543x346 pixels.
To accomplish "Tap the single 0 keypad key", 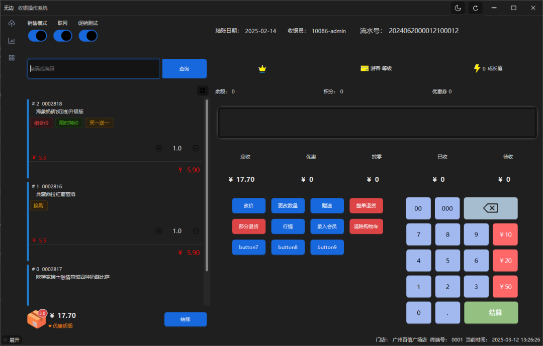I will (418, 312).
